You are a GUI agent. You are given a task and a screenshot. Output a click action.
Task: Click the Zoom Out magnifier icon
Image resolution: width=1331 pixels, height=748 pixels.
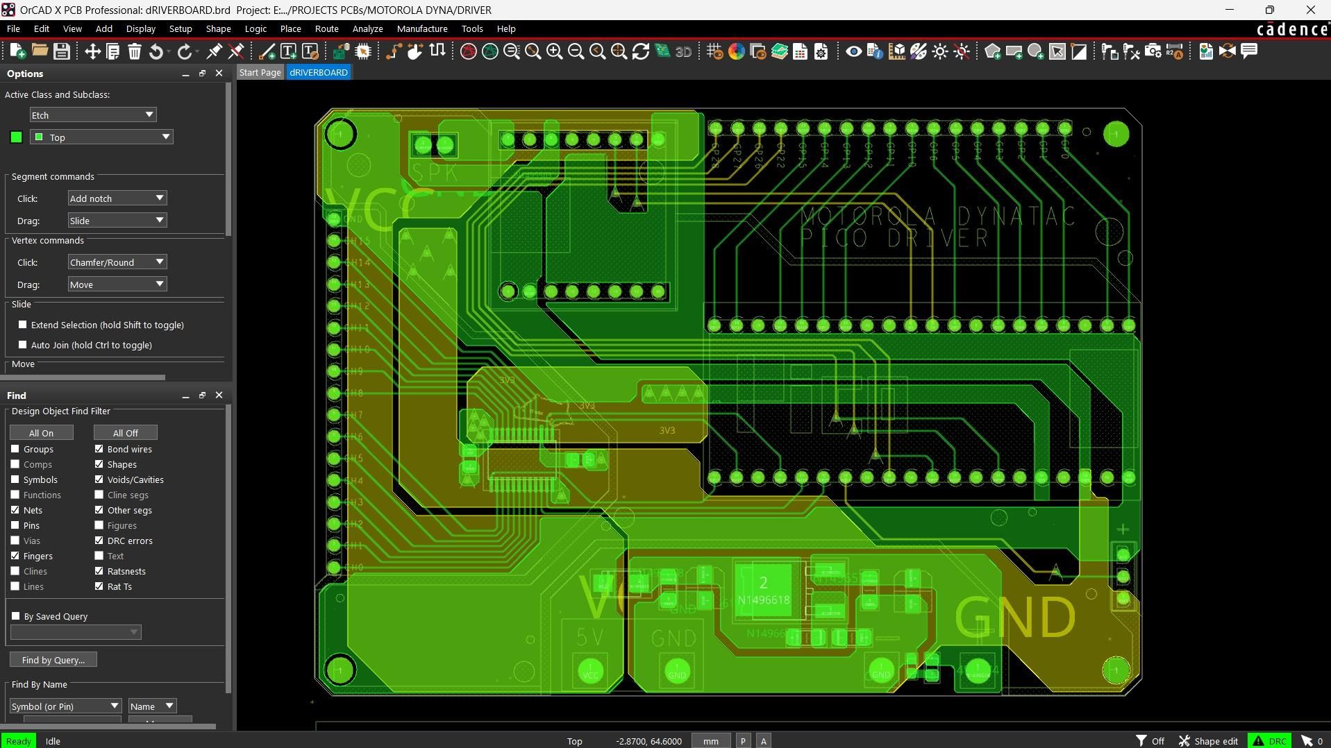(x=576, y=51)
